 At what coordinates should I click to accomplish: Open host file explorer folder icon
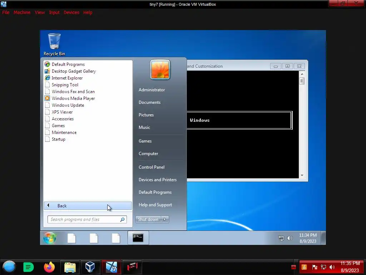[70, 267]
